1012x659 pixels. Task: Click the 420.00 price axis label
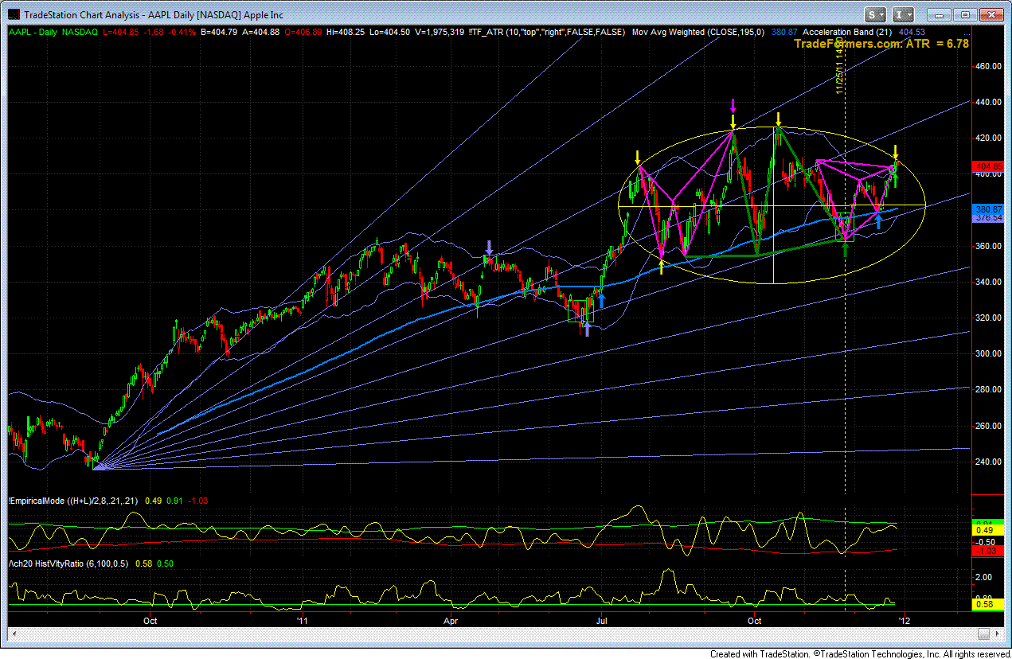click(x=988, y=138)
